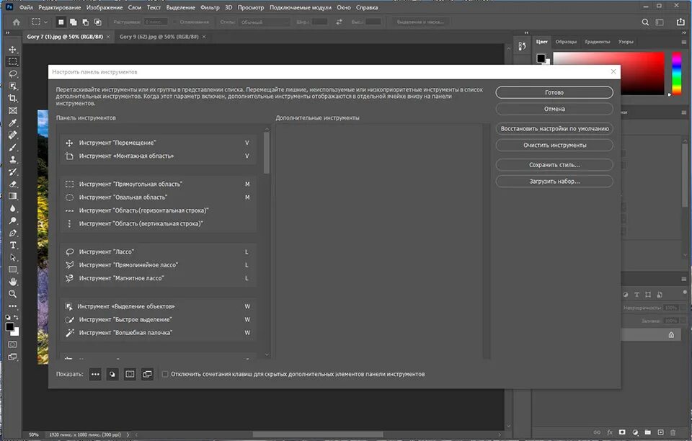This screenshot has height=441, width=692.
Task: Expand the marquee tool preset dropdown arrow
Action: coord(45,22)
